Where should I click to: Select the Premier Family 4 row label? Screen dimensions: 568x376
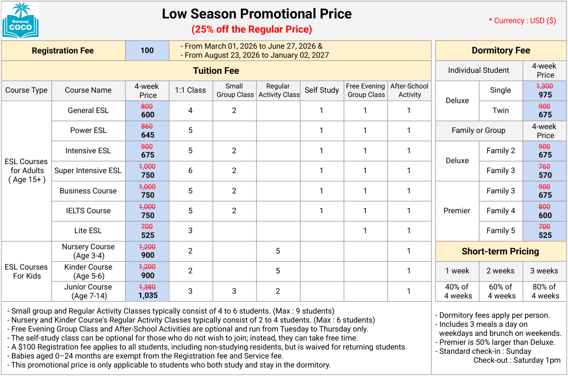(x=500, y=211)
